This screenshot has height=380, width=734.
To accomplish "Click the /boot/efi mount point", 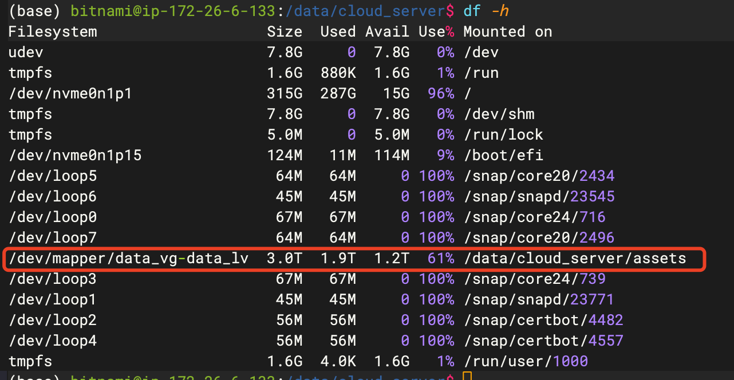I will pos(503,155).
